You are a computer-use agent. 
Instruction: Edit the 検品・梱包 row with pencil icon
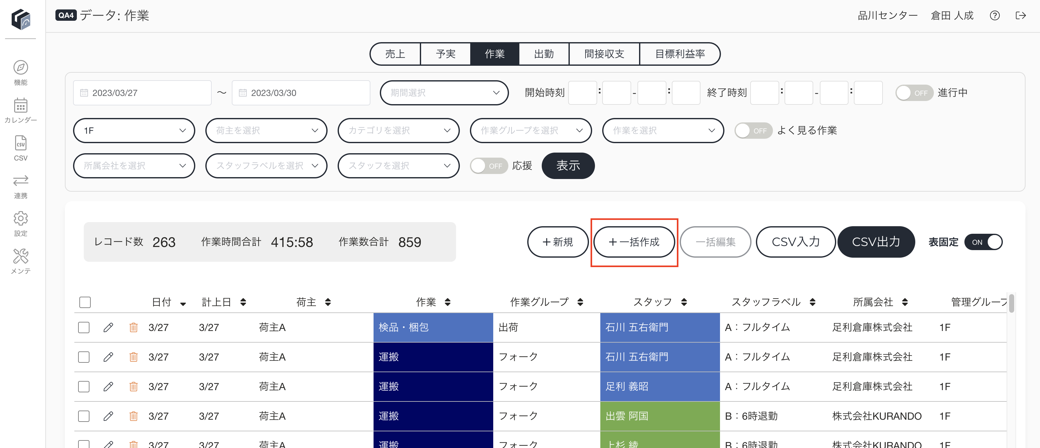click(108, 328)
